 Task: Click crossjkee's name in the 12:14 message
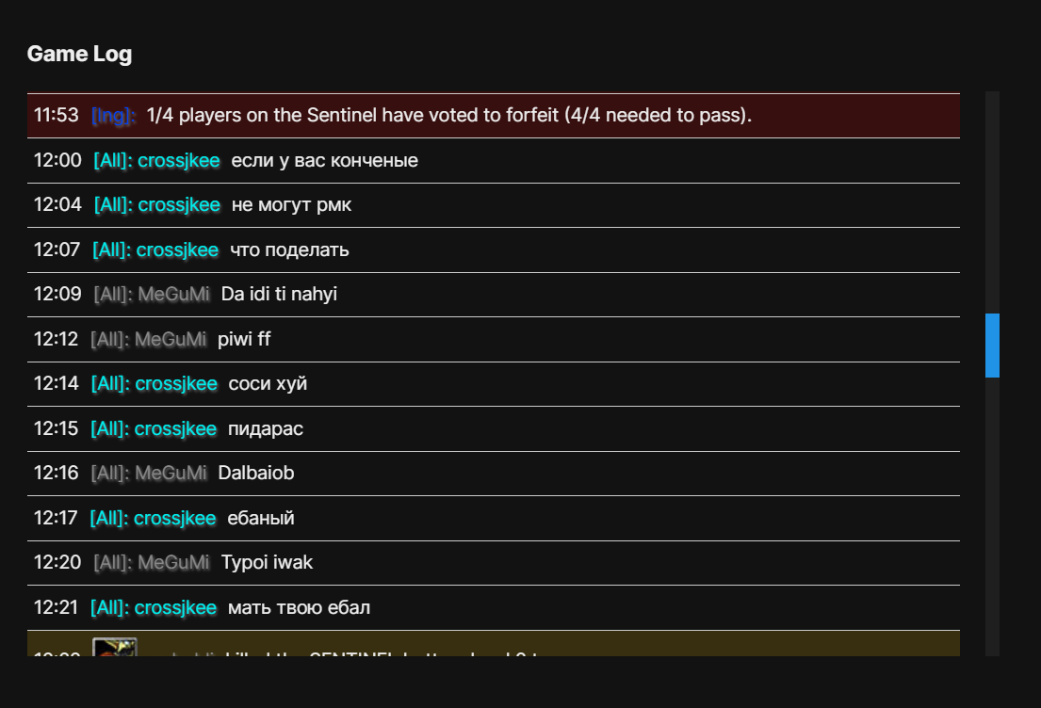coord(176,384)
